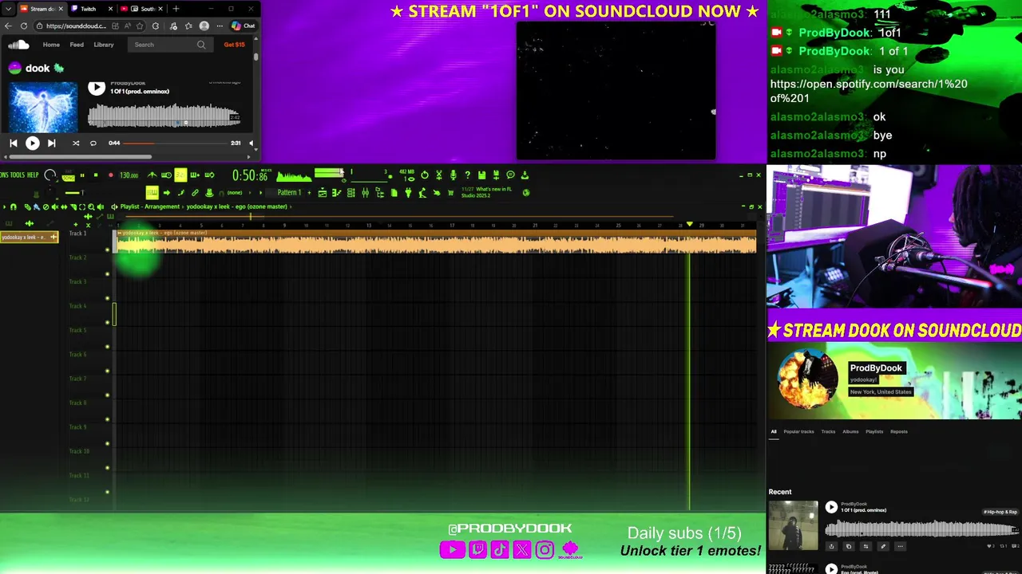The height and width of the screenshot is (574, 1022).
Task: Open the SoundCloud Library link
Action: pos(104,45)
